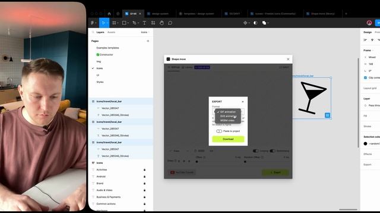Click the globe icon in tab bar
380x213 pixels.
(x=118, y=14)
